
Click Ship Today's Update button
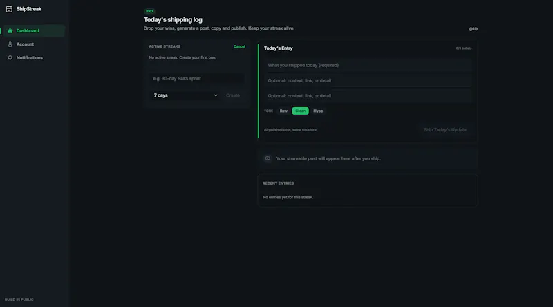click(x=444, y=130)
